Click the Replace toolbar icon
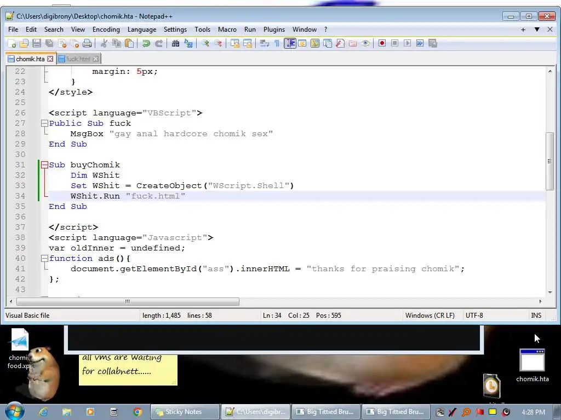 (188, 44)
